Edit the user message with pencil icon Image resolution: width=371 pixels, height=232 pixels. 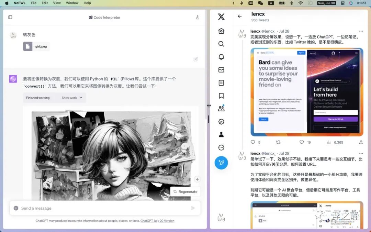point(196,59)
